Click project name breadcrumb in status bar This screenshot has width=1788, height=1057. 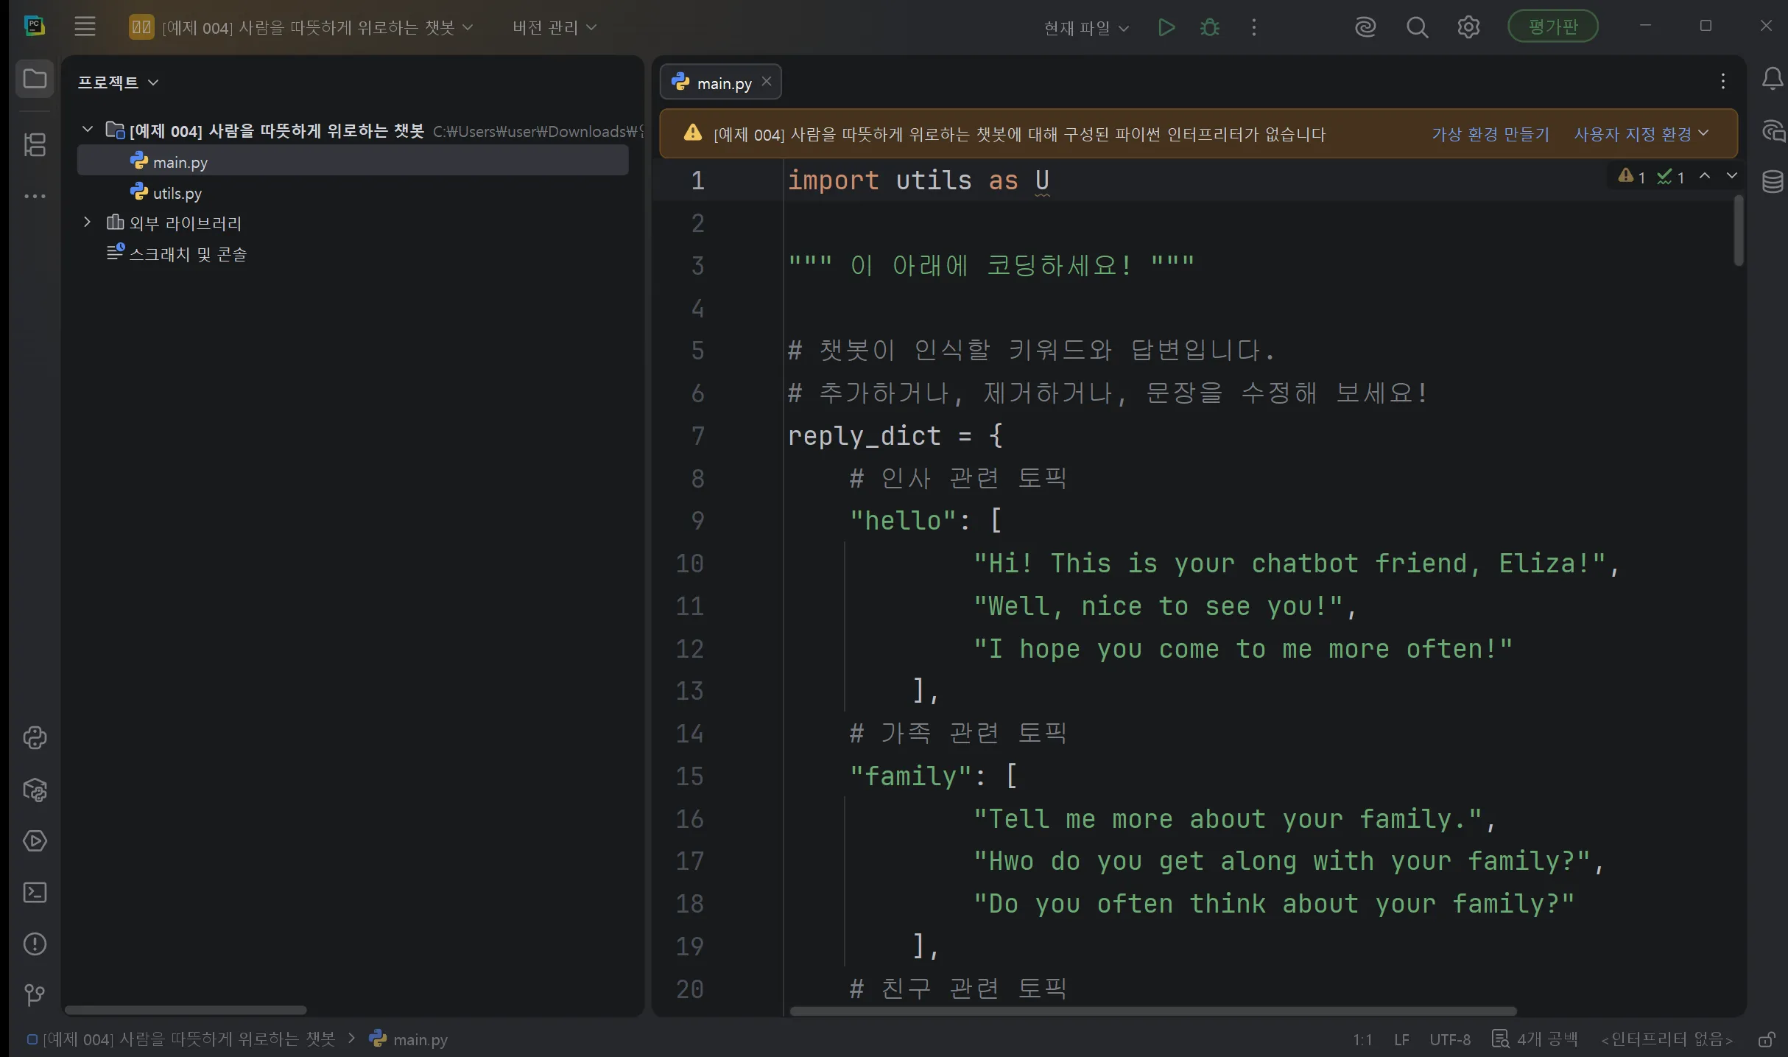tap(181, 1039)
